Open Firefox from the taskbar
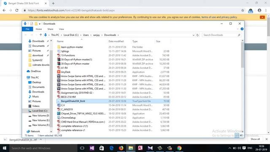This screenshot has width=270, height=152. pyautogui.click(x=121, y=148)
